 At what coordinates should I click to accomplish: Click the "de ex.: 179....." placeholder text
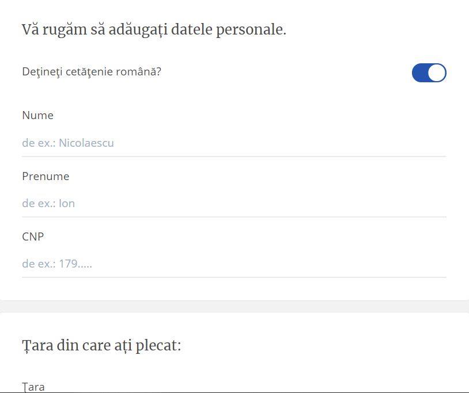click(x=57, y=264)
